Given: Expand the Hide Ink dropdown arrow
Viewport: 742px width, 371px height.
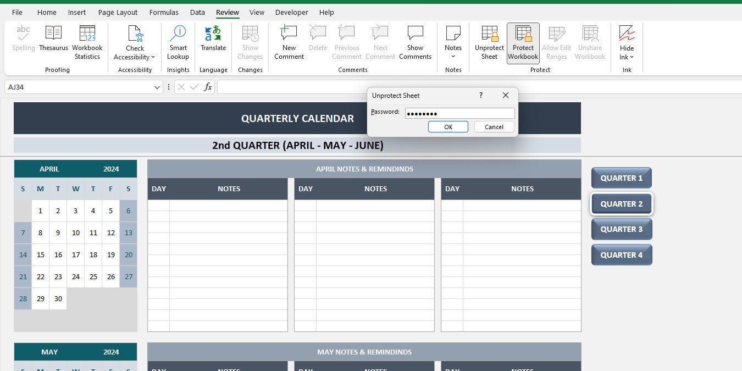Looking at the screenshot, I should pos(632,57).
